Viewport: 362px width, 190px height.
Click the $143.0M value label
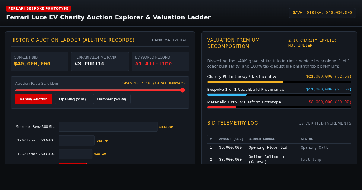coord(166,127)
